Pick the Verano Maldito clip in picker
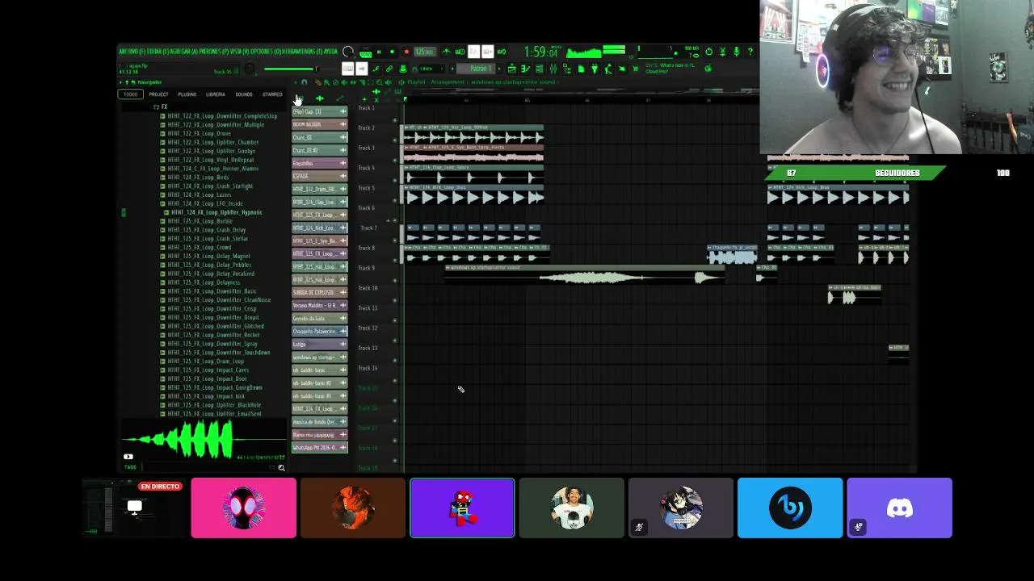 click(x=320, y=305)
